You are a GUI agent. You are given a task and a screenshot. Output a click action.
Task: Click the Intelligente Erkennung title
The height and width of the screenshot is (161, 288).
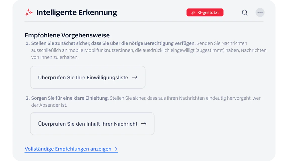coord(76,12)
